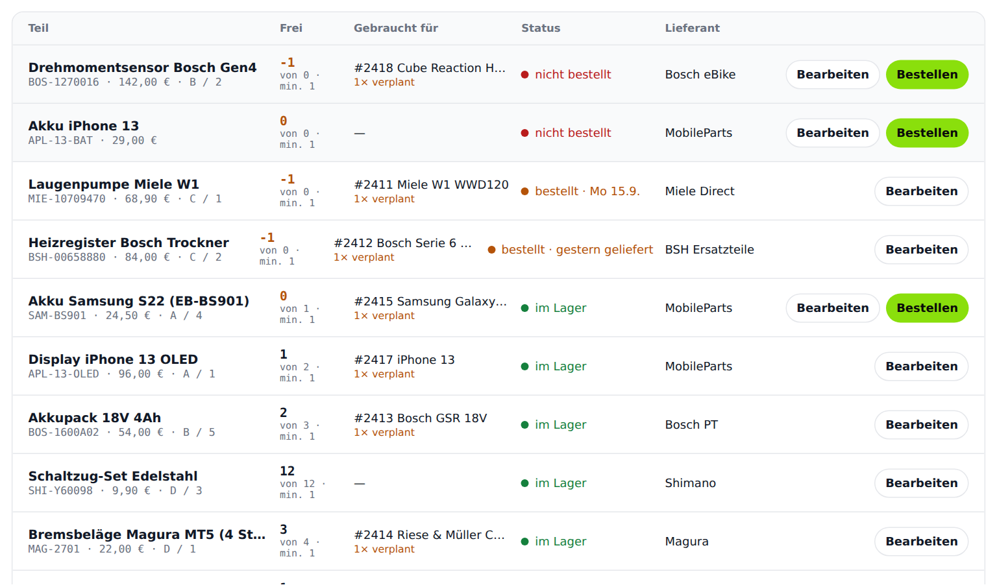
Task: Open repair order #2415 Samsung Galaxy
Action: 430,302
